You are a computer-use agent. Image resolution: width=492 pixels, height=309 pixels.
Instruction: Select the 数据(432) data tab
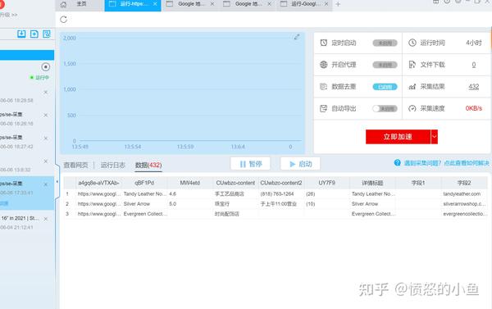148,165
